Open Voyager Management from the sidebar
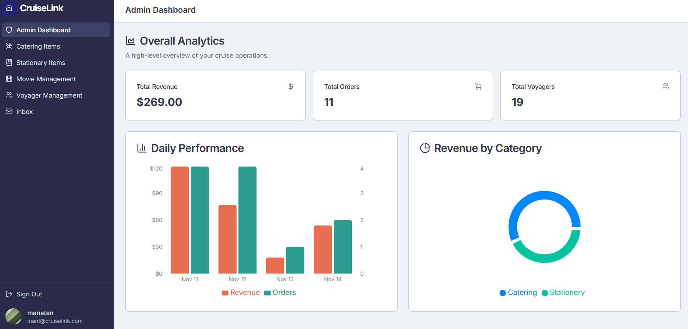688x329 pixels. coord(49,95)
